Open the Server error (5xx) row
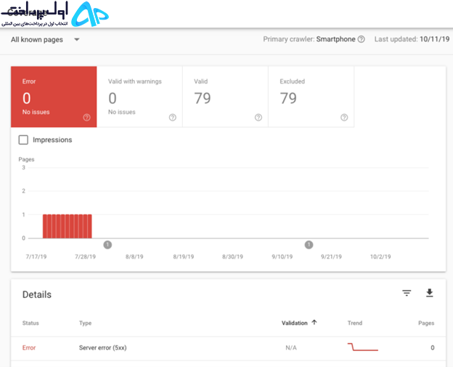 pos(228,348)
